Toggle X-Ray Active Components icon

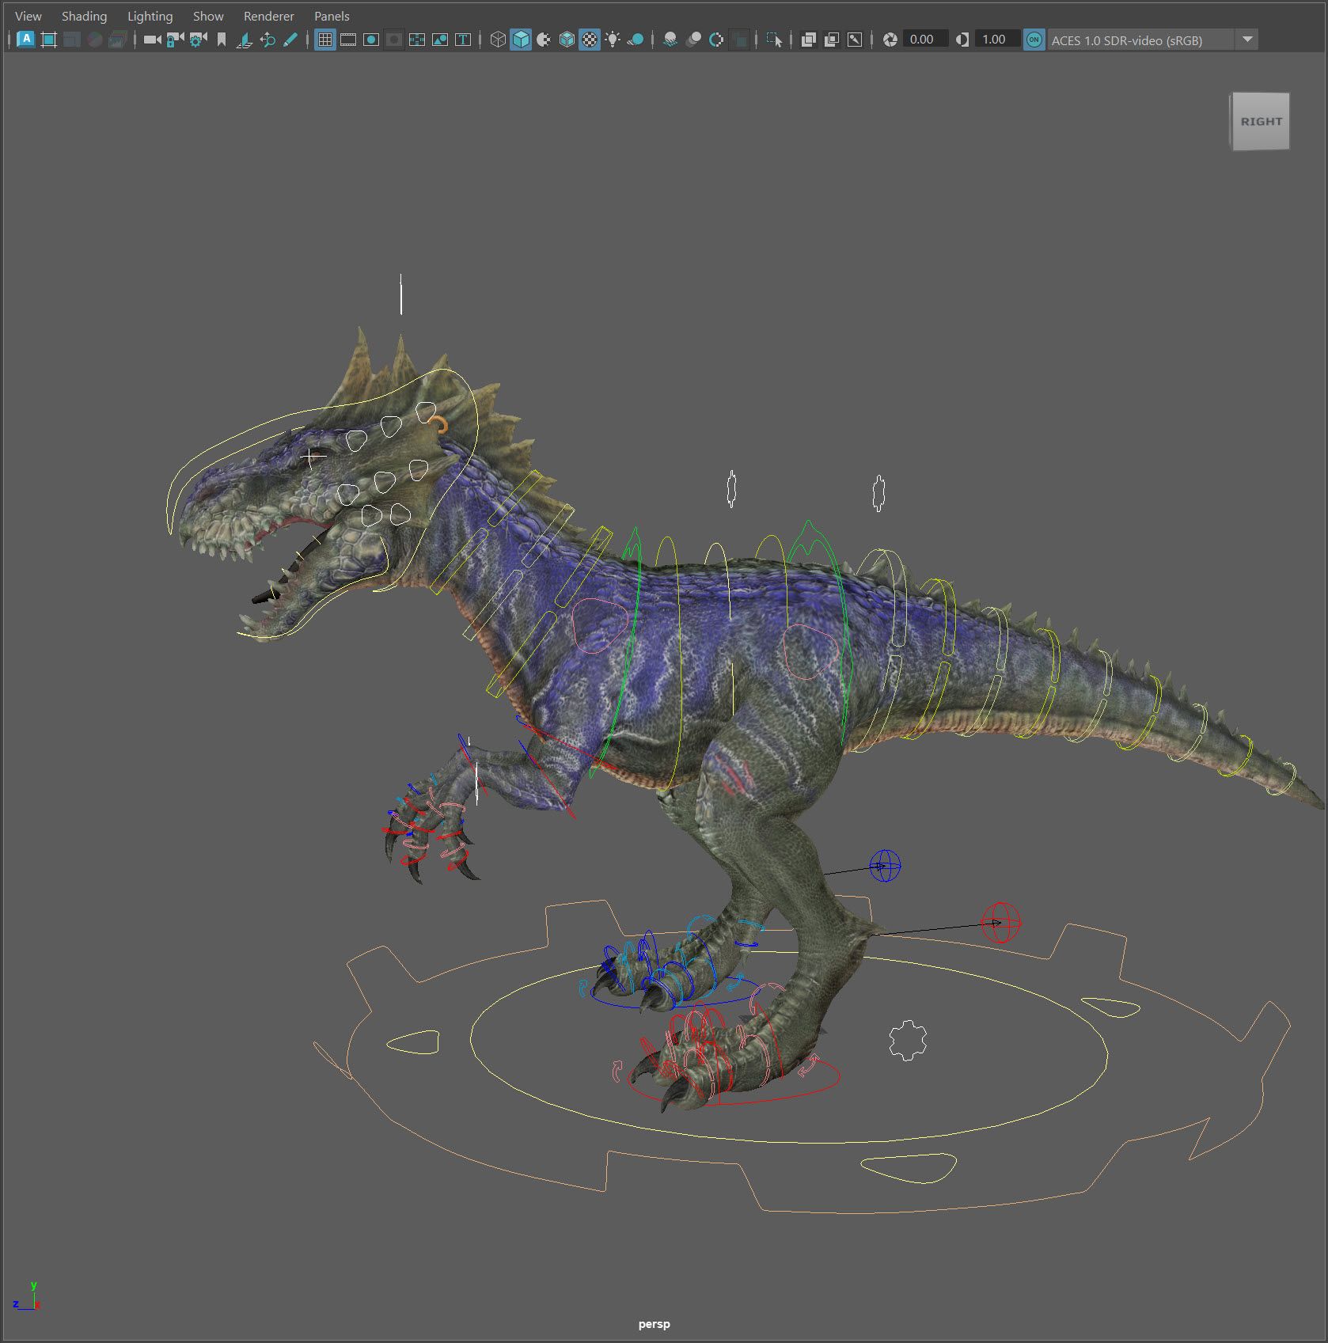(831, 40)
